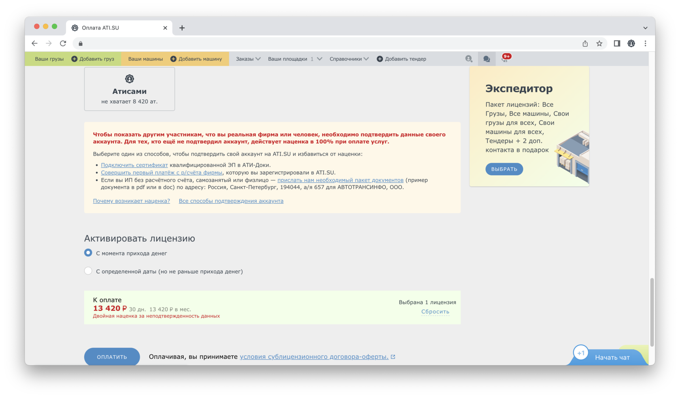Open прислать нам необходимый пакет документов link

[340, 180]
